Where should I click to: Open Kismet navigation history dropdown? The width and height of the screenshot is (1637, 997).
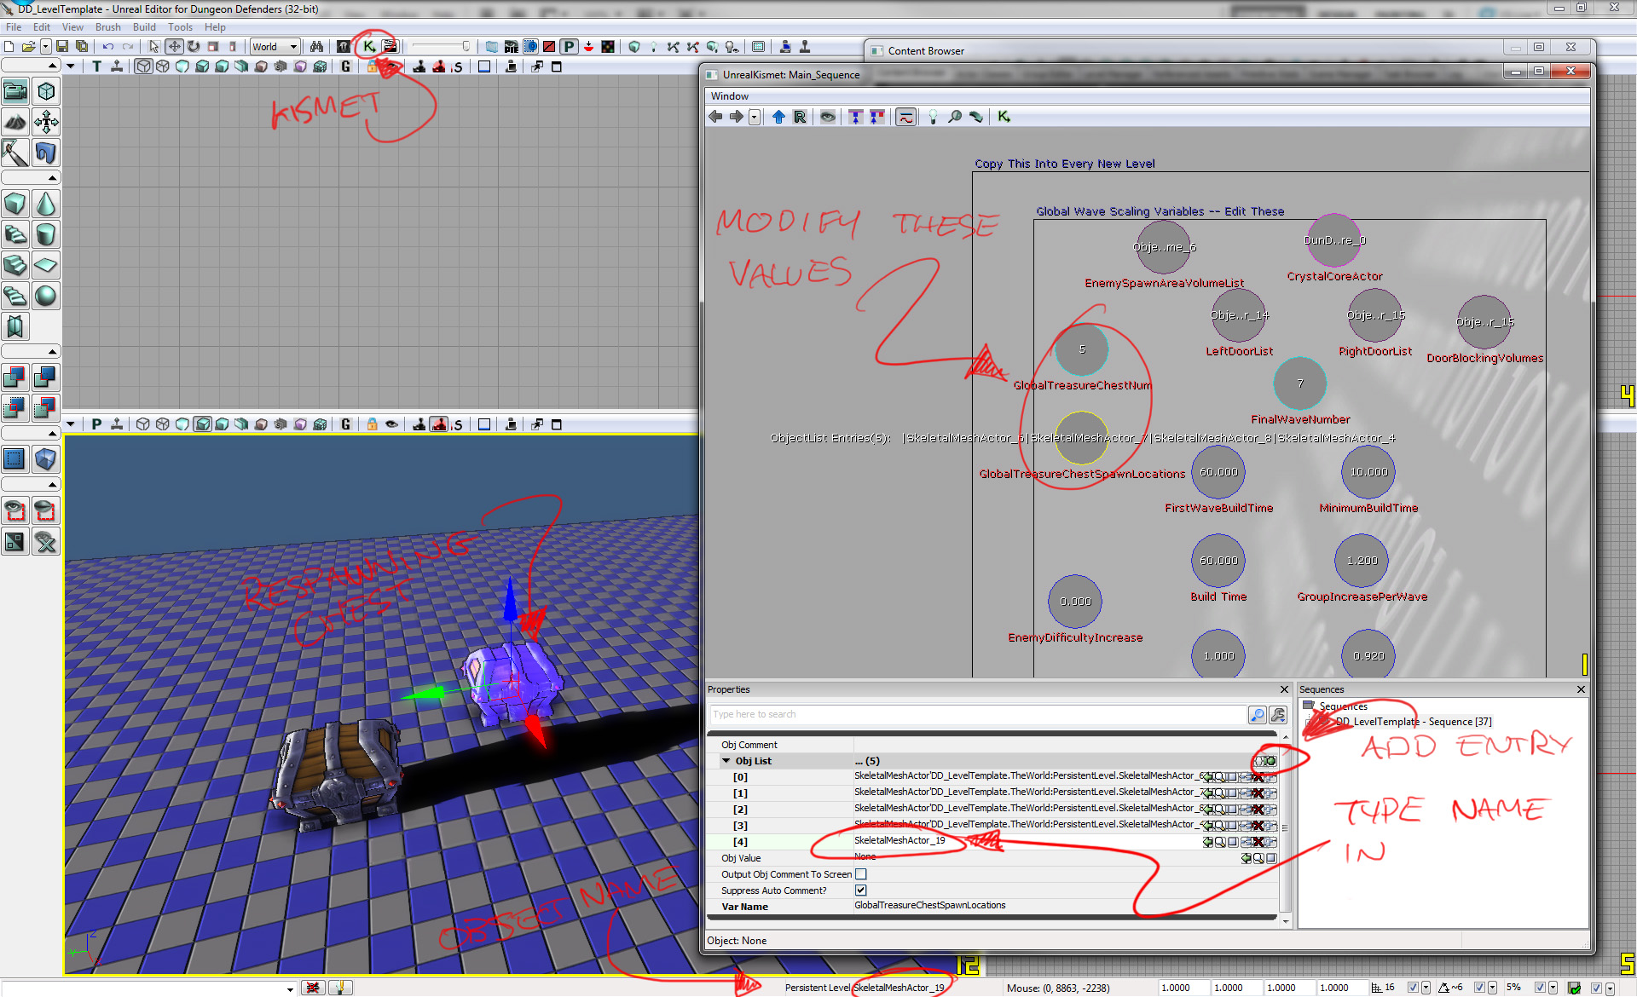(x=755, y=117)
